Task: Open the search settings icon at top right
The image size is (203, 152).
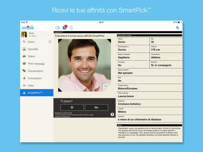Action: (178, 28)
